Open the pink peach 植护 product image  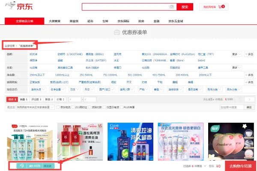[x=231, y=142]
